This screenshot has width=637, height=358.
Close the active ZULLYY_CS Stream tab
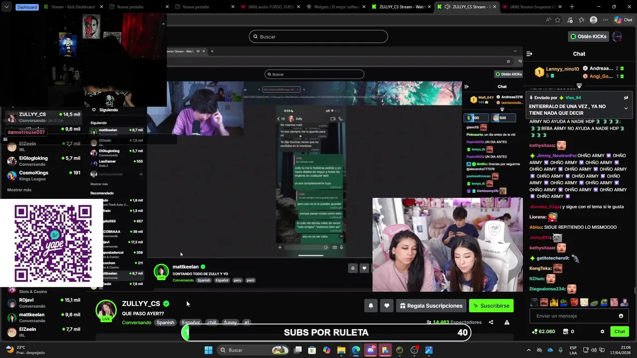495,7
